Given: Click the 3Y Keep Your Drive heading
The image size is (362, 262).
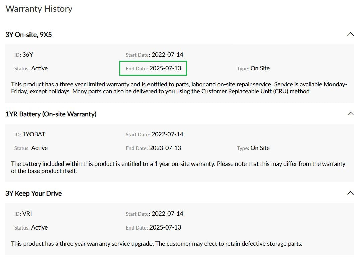Looking at the screenshot, I should pyautogui.click(x=34, y=193).
